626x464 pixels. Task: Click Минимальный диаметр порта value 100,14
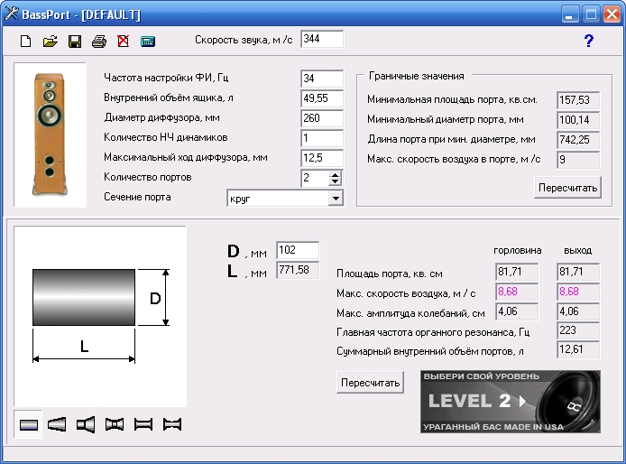point(578,120)
